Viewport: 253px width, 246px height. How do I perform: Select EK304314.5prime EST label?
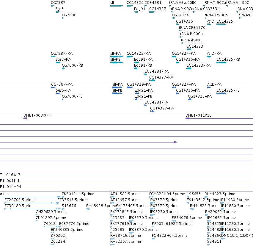[x=78, y=194]
